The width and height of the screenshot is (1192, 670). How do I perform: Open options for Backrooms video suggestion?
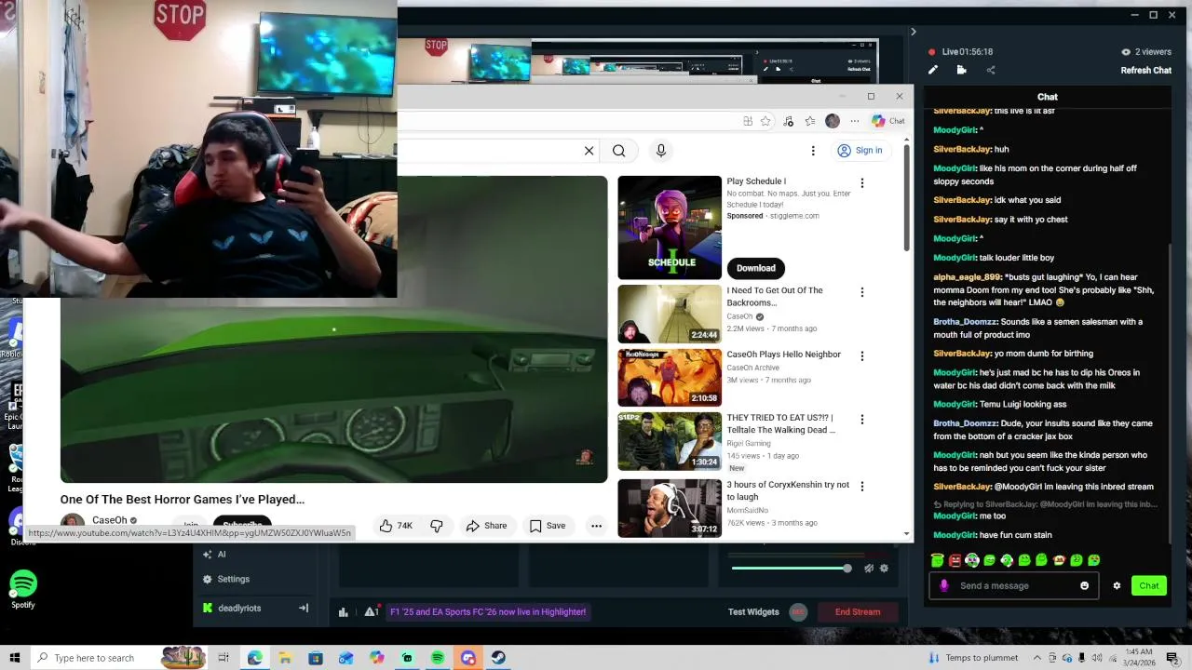coord(862,292)
